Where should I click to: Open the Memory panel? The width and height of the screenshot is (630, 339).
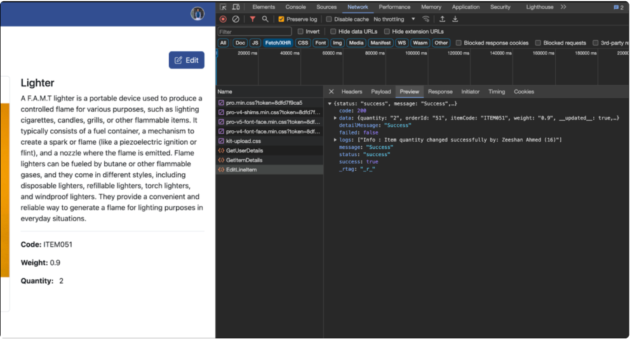click(431, 7)
